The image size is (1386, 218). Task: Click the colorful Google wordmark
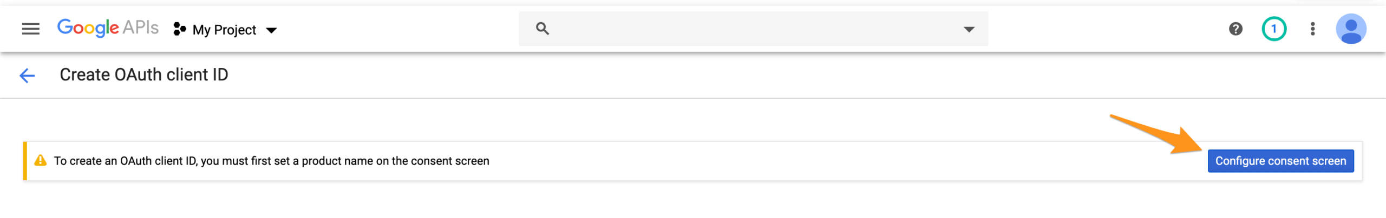88,28
